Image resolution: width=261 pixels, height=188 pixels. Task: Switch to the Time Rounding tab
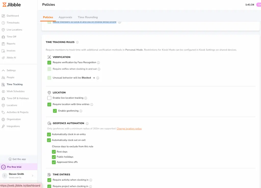[88, 17]
